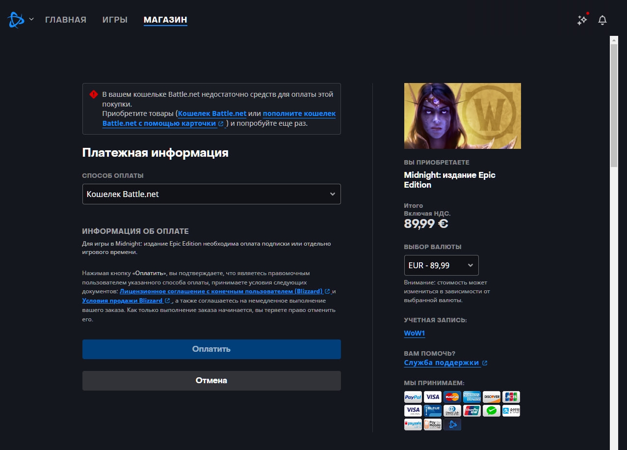Click the Diners Club icon
Image resolution: width=627 pixels, height=450 pixels.
click(452, 411)
